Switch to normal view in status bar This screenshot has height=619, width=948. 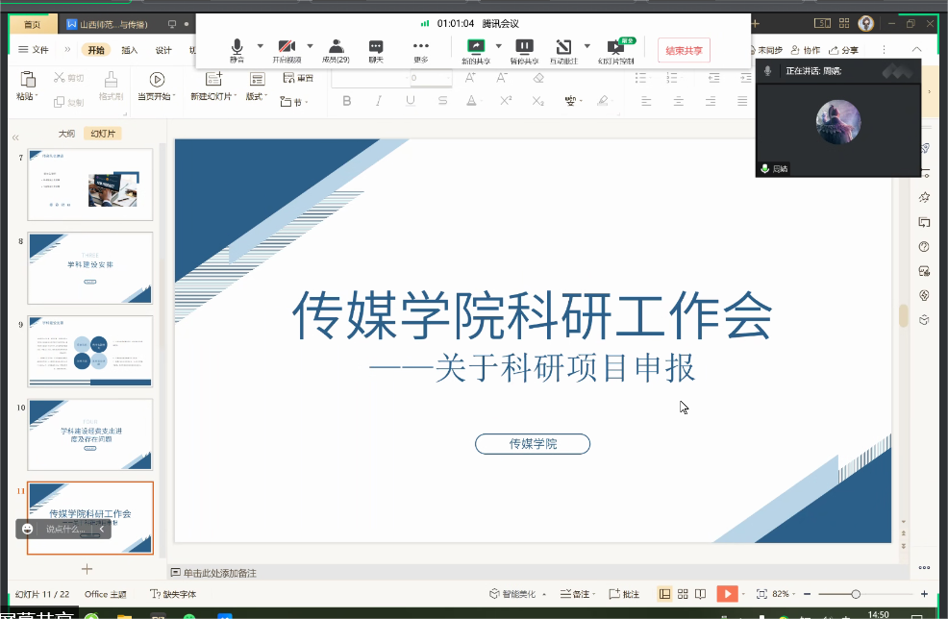tap(664, 594)
